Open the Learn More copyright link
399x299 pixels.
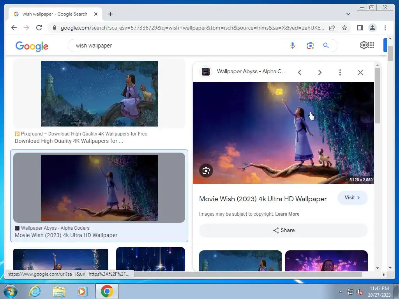(287, 214)
